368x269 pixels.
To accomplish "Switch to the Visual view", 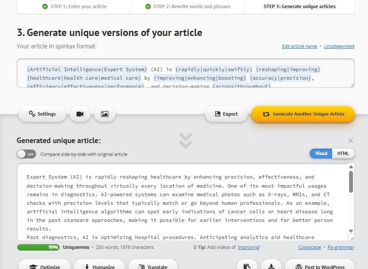I will 321,153.
